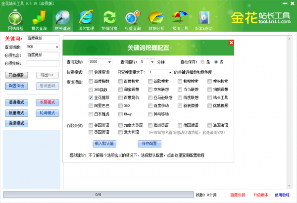Image resolution: width=297 pixels, height=203 pixels.
Task: Click the 保存配置 button
Action: point(149,144)
